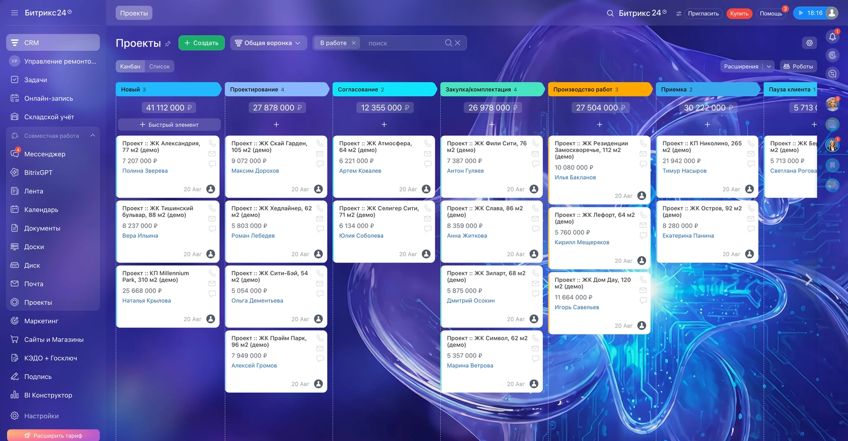The image size is (848, 441).
Task: Click email icon on ЖК Скай Гарден card
Action: click(320, 154)
